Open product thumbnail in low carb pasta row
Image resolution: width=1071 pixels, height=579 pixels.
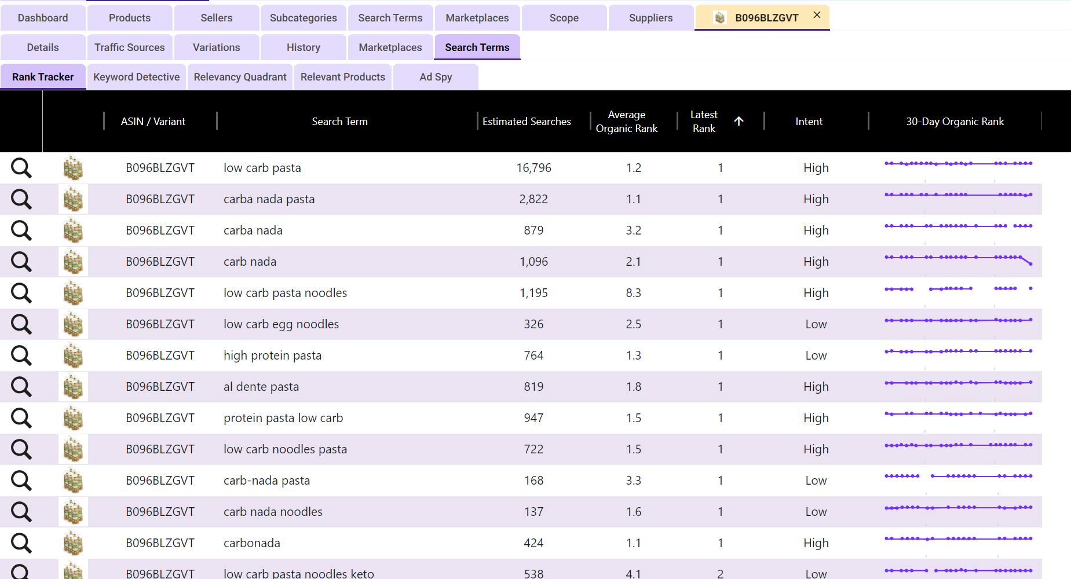coord(73,168)
